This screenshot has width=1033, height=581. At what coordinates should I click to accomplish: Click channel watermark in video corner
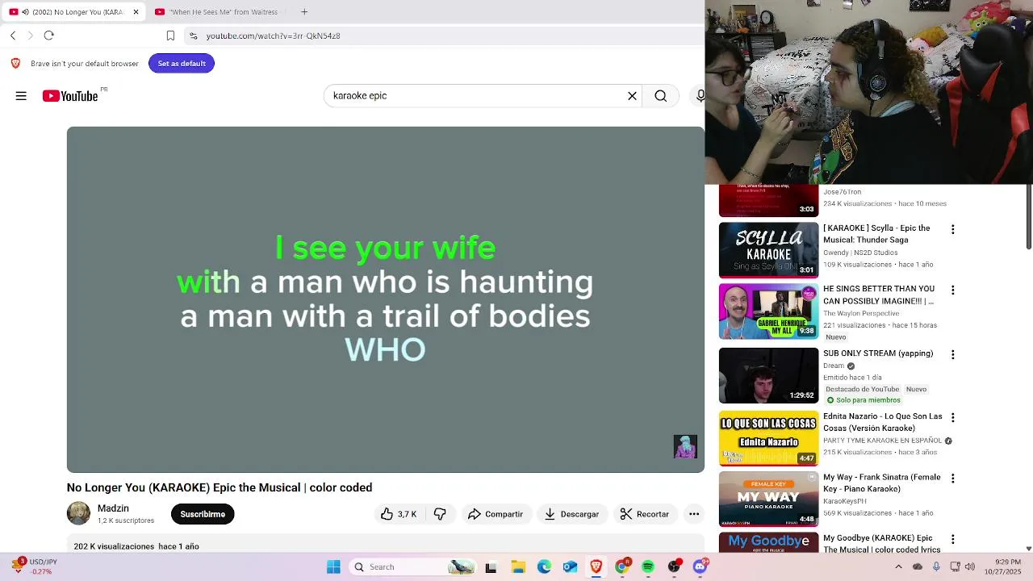tap(685, 447)
